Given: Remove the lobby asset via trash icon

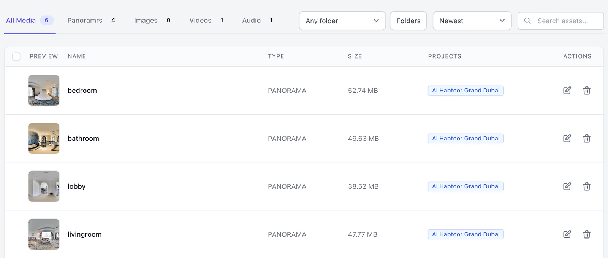Looking at the screenshot, I should [587, 186].
